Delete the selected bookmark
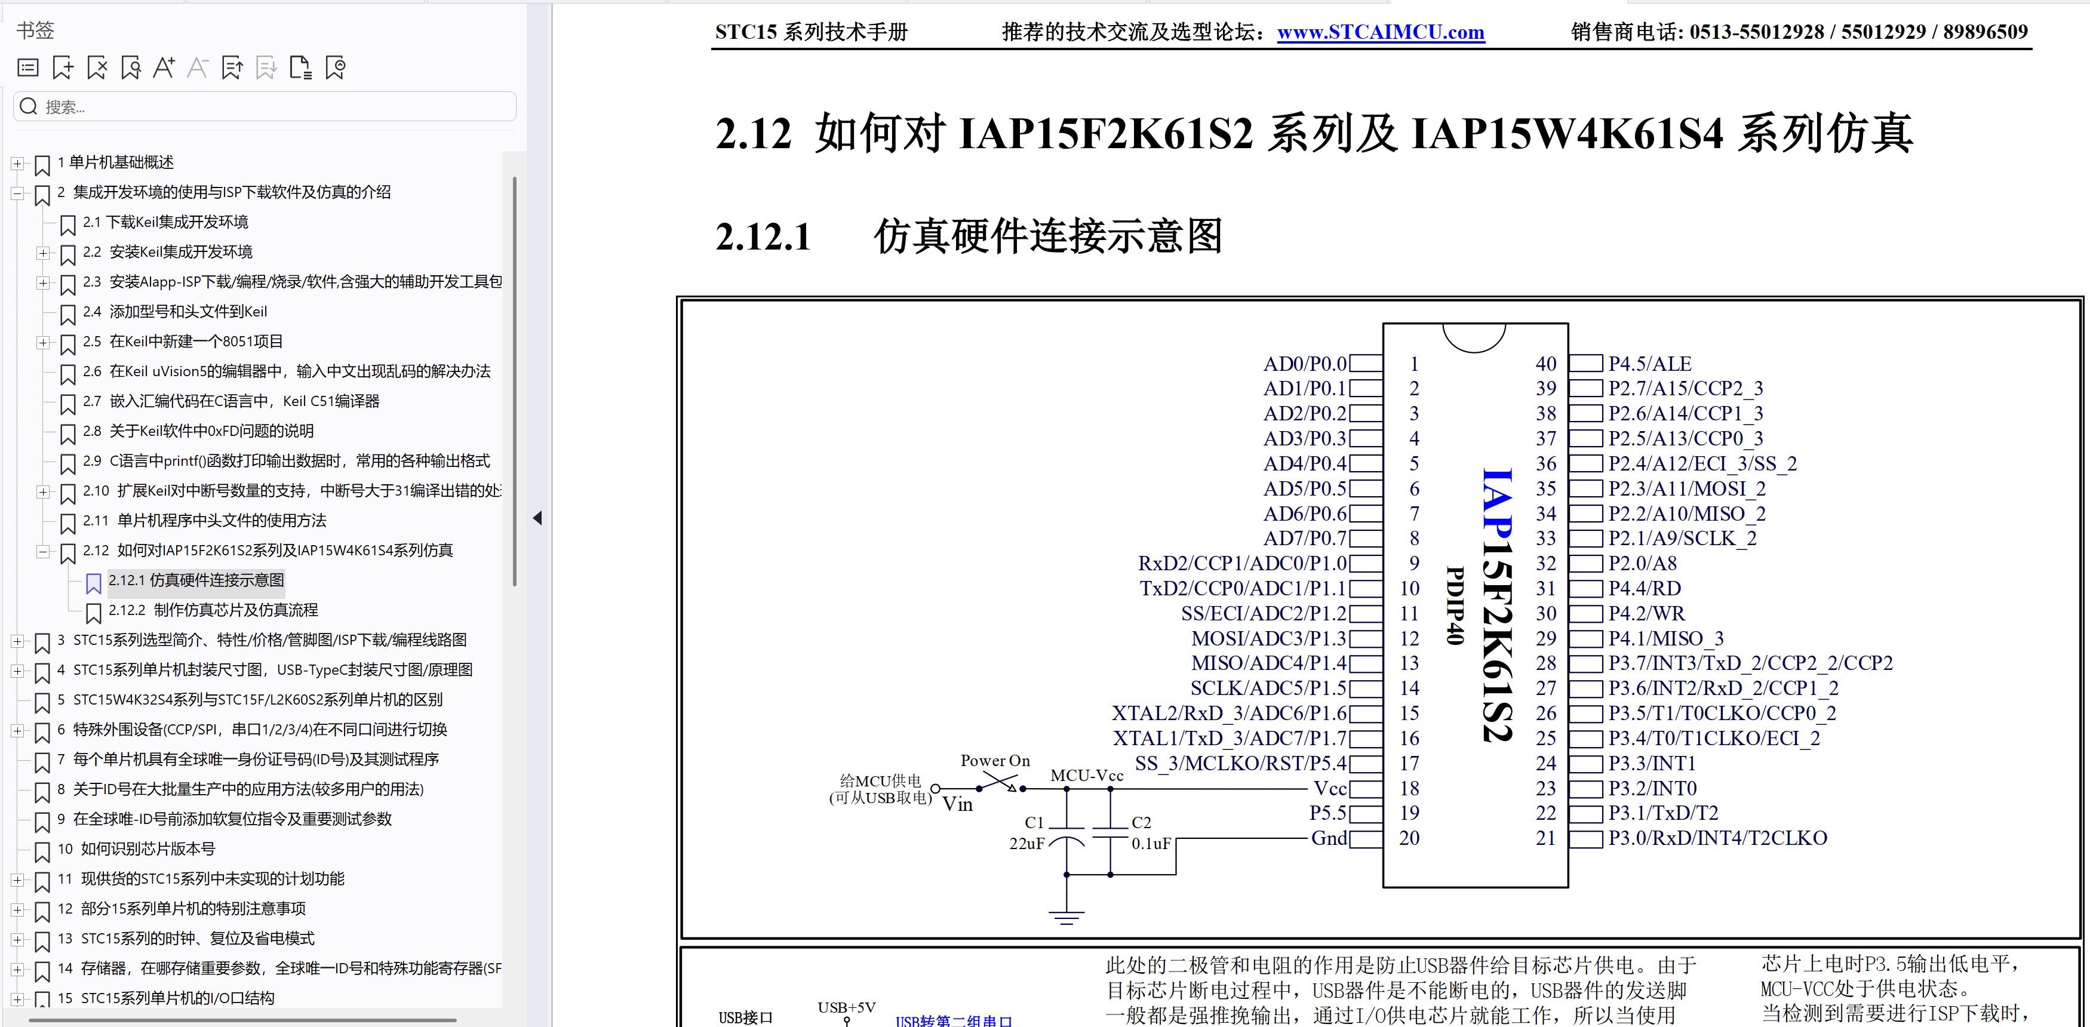Screen dimensions: 2090x1027 click(97, 67)
